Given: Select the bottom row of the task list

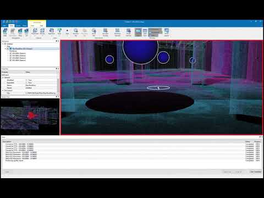Looking at the screenshot, I should pos(132,161).
